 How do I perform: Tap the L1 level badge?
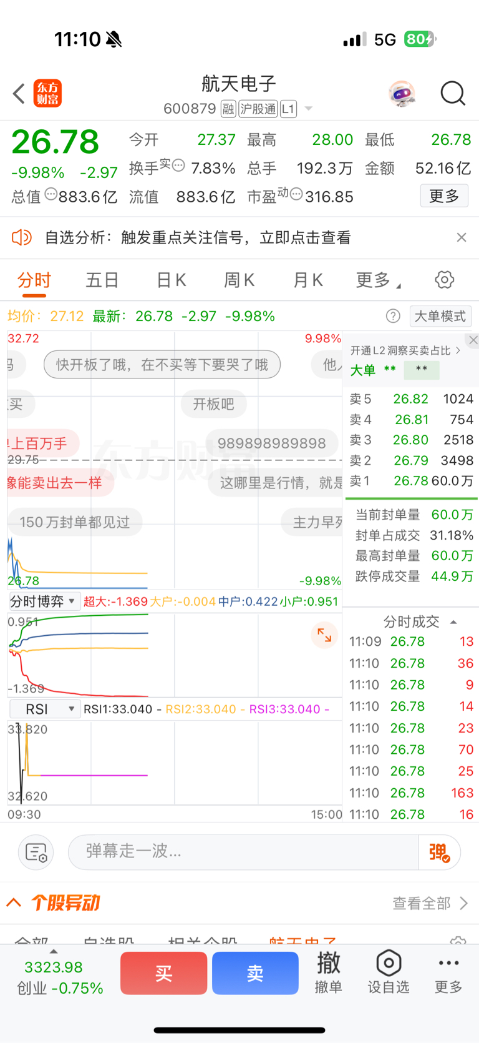pos(288,109)
